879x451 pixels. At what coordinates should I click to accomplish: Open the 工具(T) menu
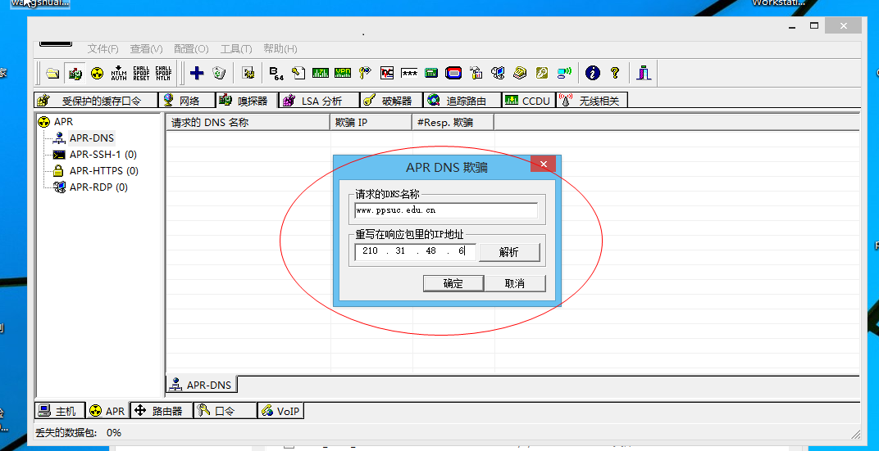point(236,48)
